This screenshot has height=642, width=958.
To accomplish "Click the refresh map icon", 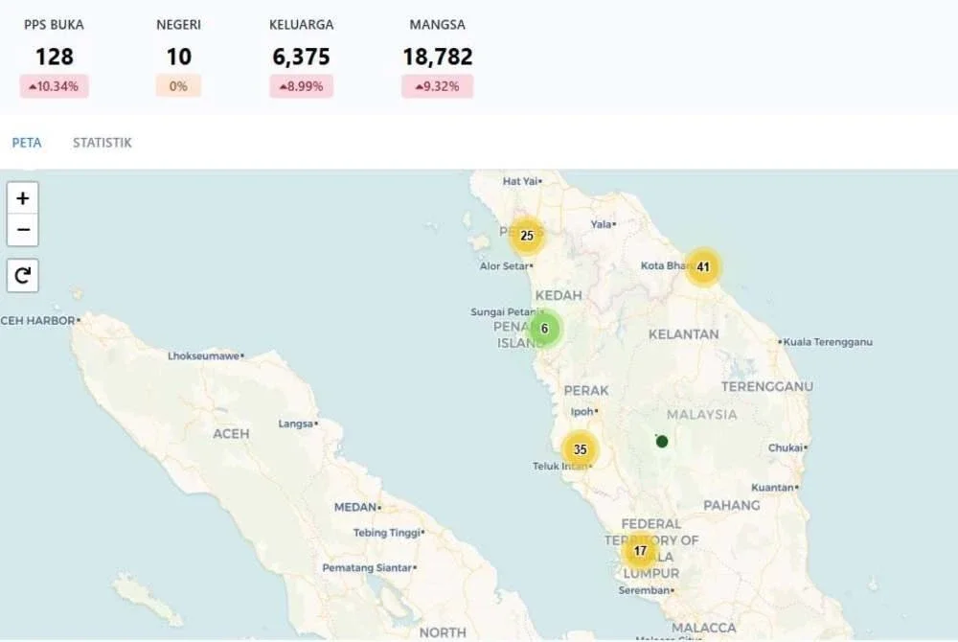I will click(x=22, y=275).
